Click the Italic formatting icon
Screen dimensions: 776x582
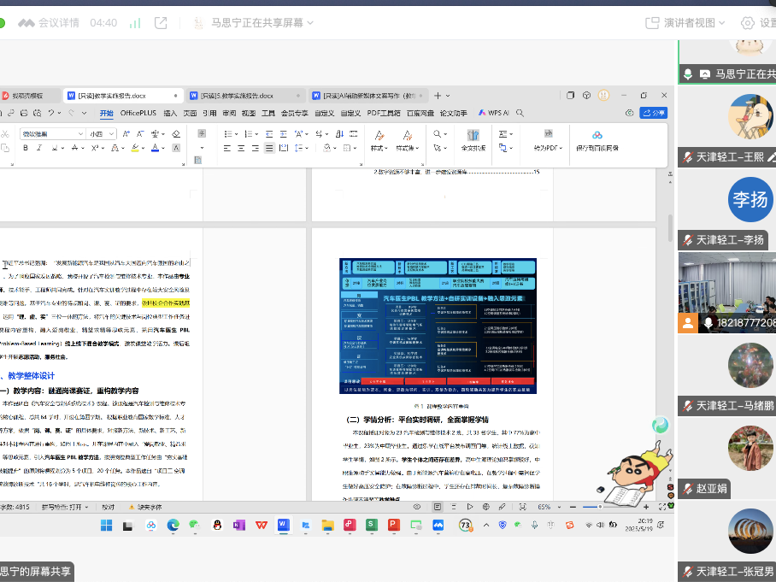click(x=39, y=148)
